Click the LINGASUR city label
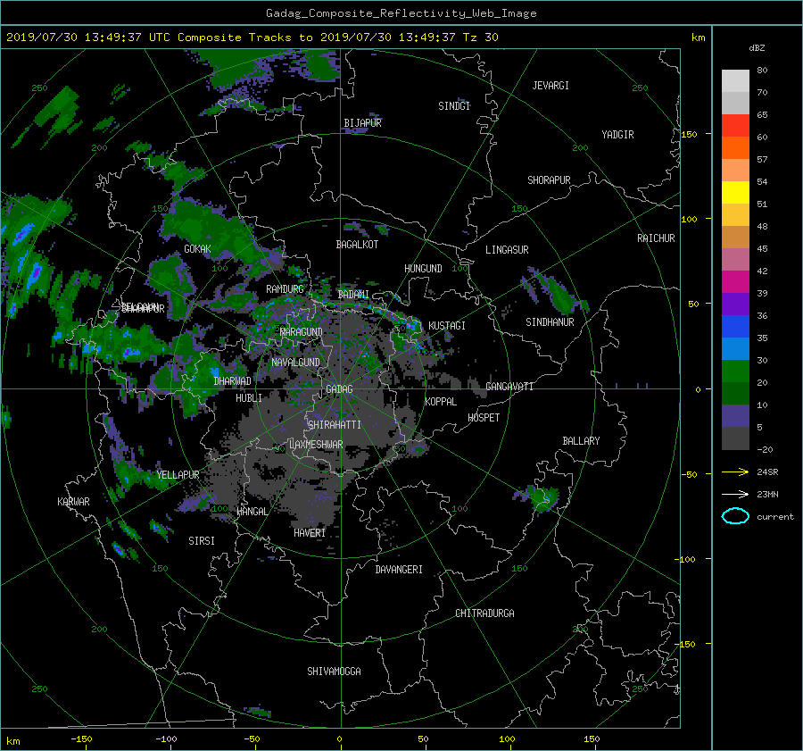This screenshot has height=751, width=803. click(x=507, y=250)
